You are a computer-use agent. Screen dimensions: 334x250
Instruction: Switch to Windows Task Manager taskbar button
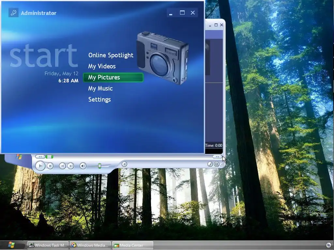(x=48, y=245)
